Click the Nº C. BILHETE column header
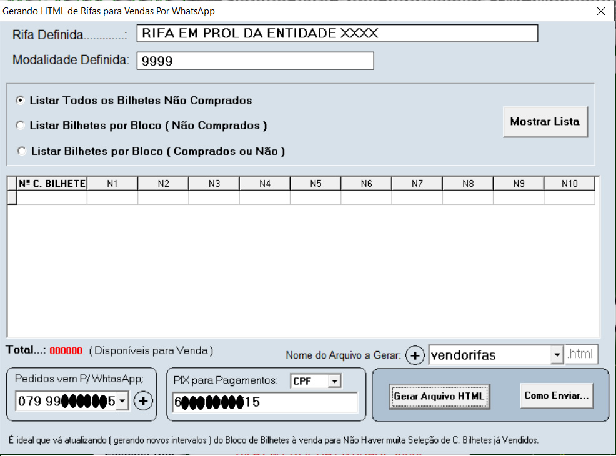 tap(52, 184)
